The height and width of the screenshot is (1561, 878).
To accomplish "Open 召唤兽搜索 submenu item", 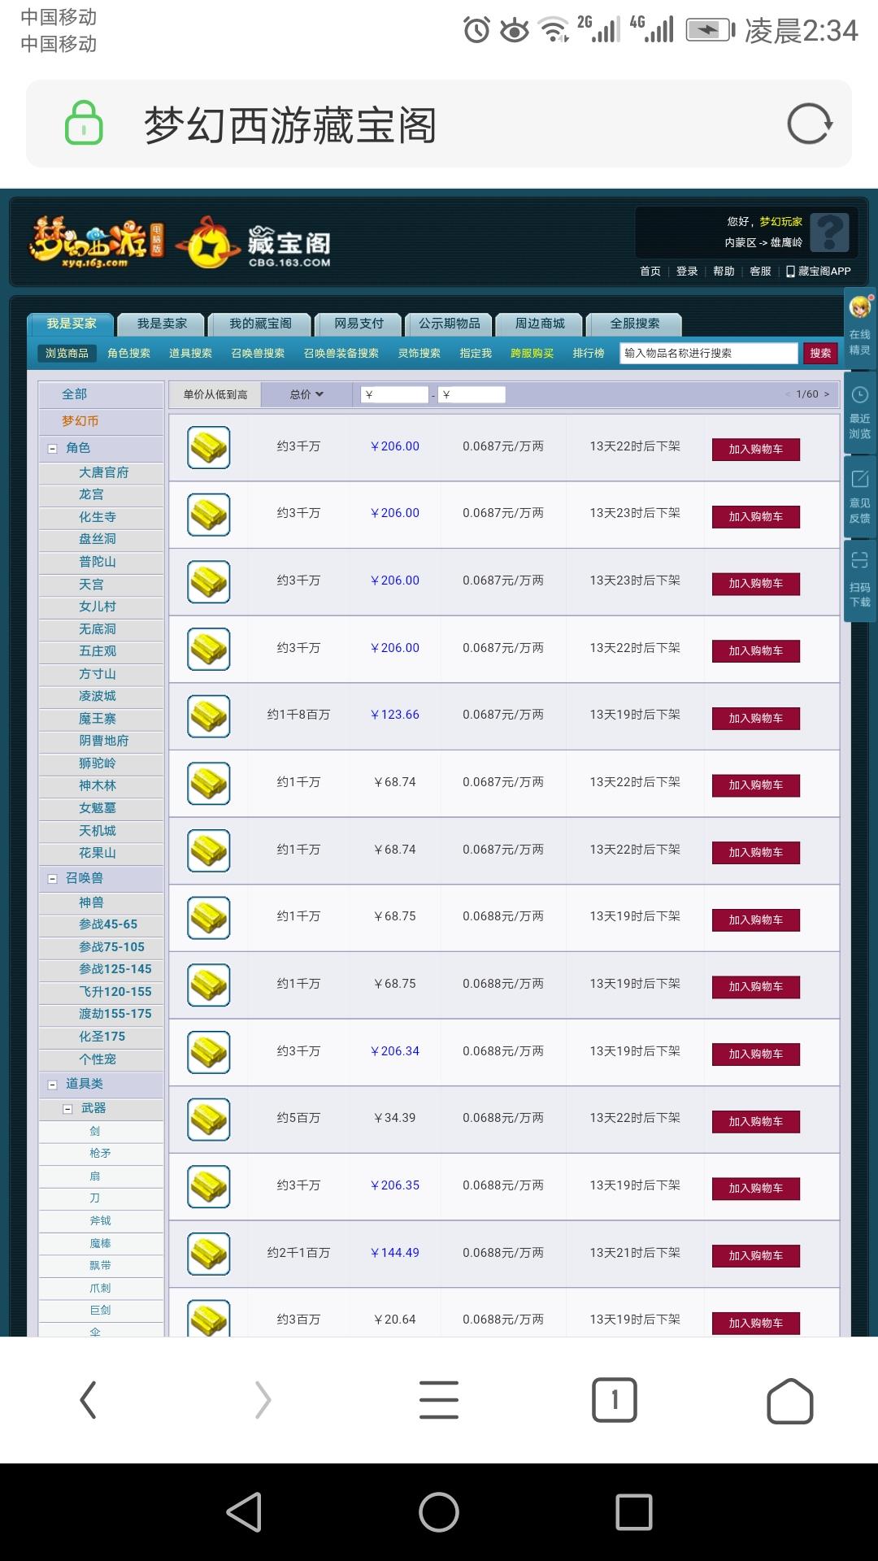I will click(x=258, y=353).
